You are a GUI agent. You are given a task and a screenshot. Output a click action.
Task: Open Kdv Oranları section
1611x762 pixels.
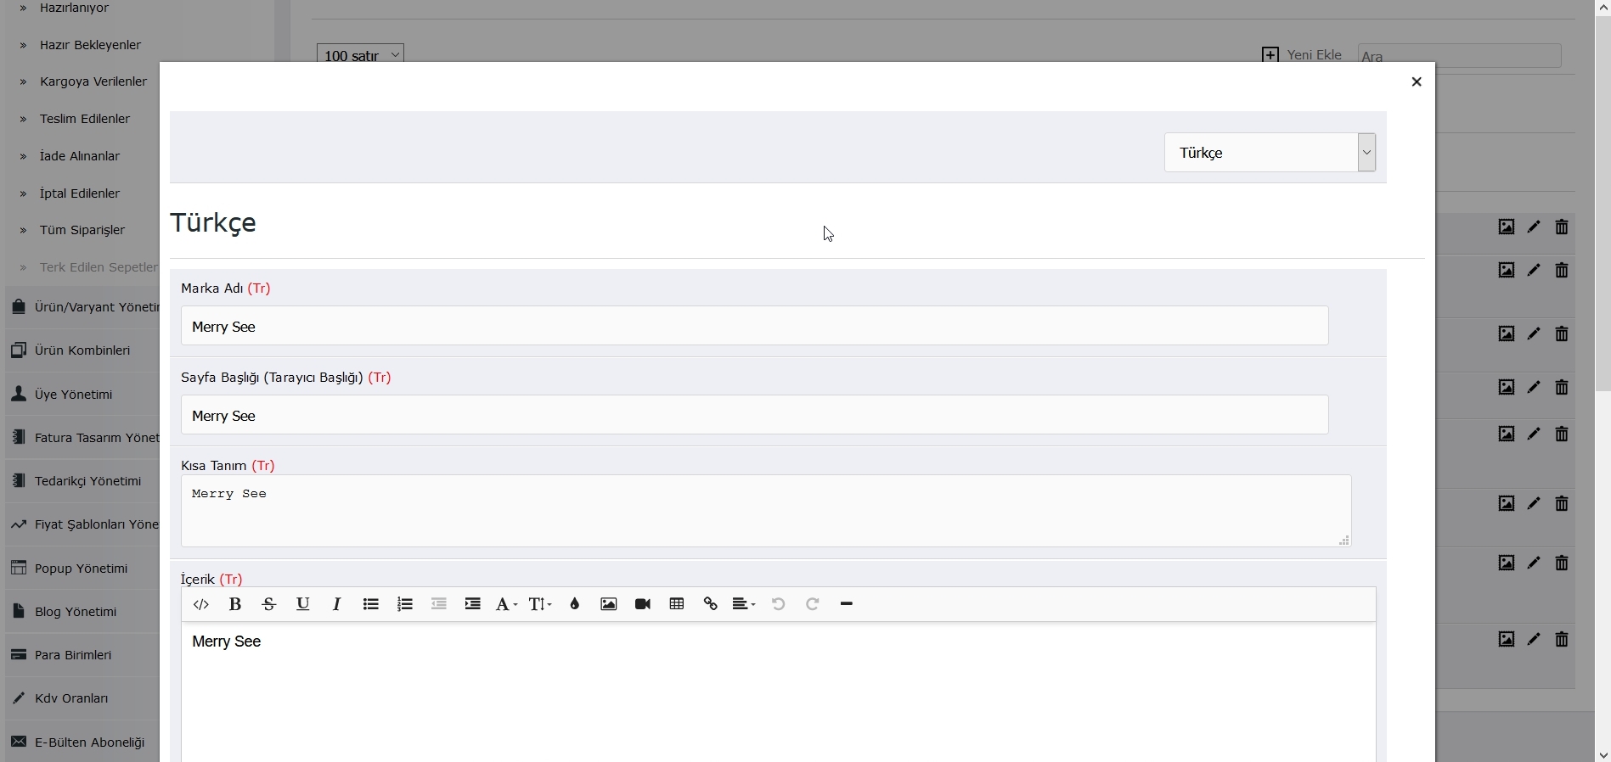[x=83, y=698]
